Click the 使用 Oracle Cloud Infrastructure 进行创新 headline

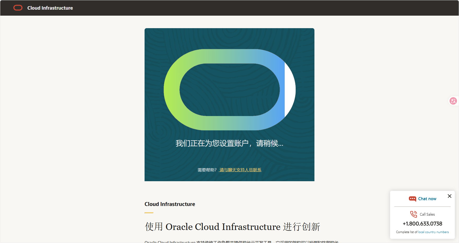pyautogui.click(x=233, y=227)
